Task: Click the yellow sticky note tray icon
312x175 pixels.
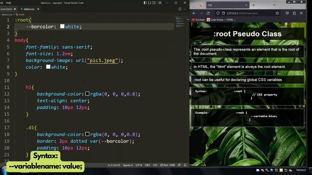Action: tap(281, 170)
